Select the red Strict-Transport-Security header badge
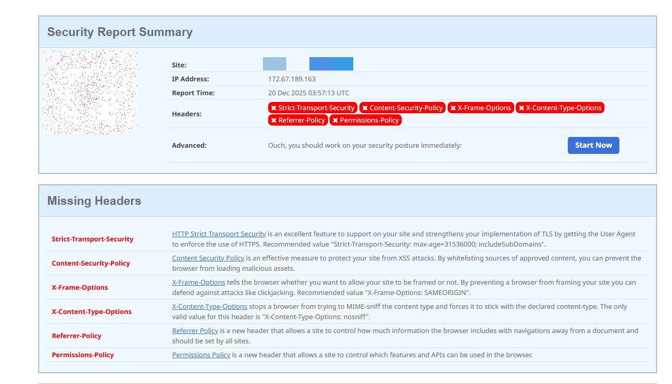 point(313,108)
